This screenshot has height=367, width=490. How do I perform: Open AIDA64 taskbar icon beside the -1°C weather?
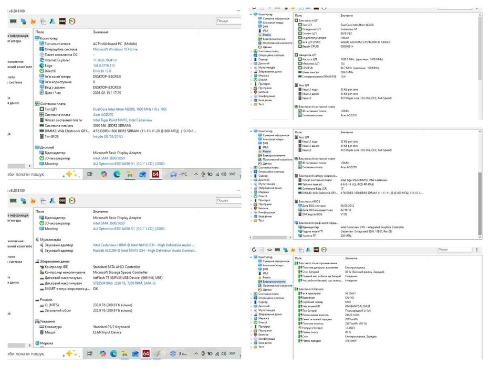click(155, 174)
